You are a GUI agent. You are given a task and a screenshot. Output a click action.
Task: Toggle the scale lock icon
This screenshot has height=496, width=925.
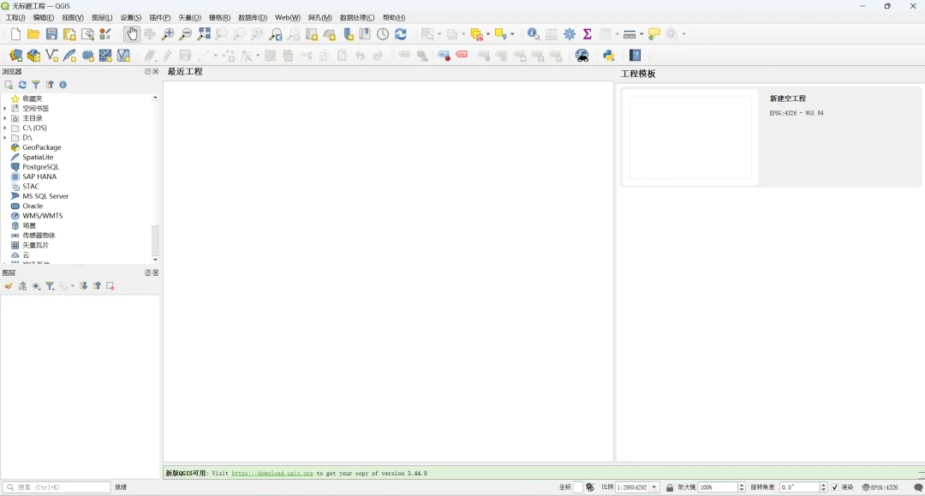coord(670,487)
